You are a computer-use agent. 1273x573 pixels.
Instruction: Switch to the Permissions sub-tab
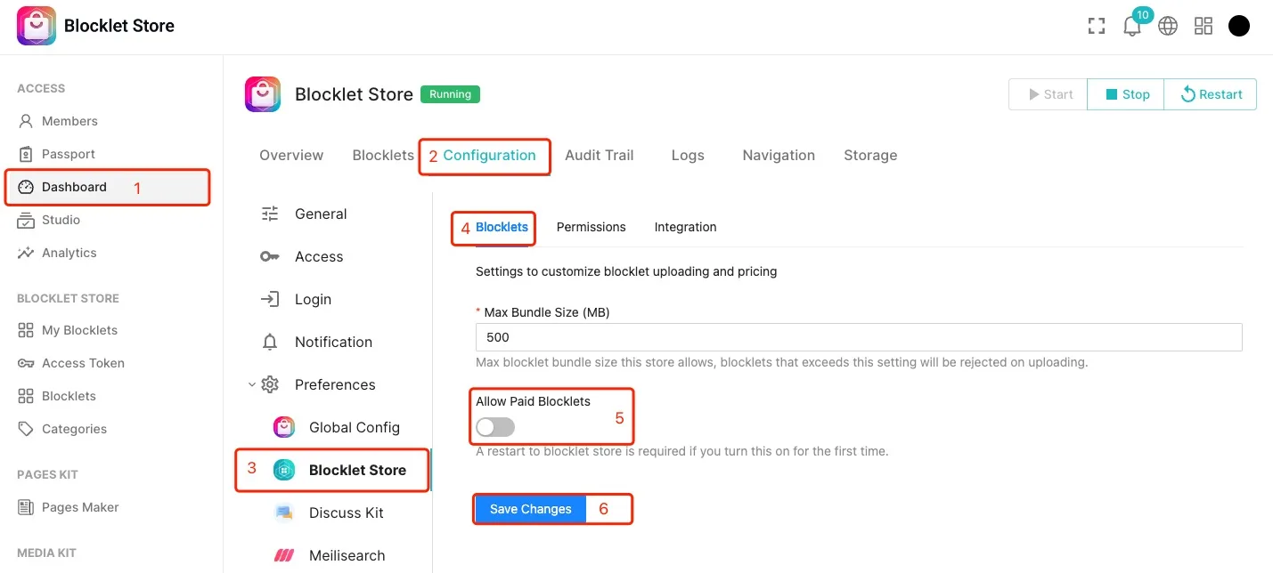[x=592, y=227]
